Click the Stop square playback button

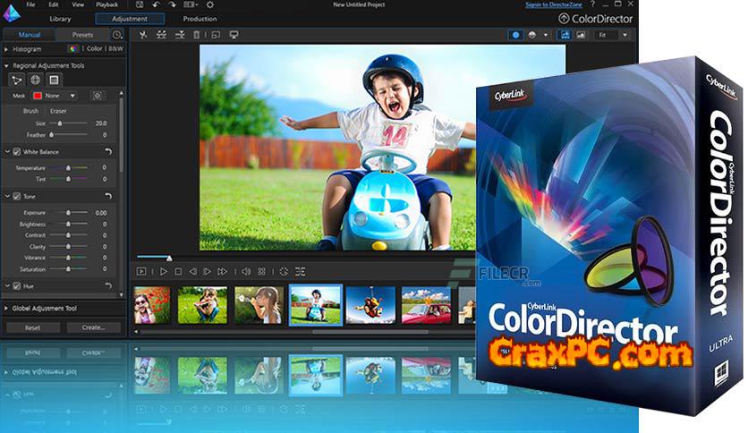click(178, 271)
